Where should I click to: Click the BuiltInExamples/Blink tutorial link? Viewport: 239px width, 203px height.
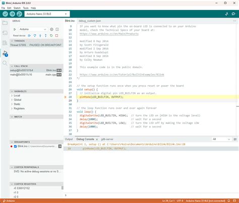click(122, 75)
